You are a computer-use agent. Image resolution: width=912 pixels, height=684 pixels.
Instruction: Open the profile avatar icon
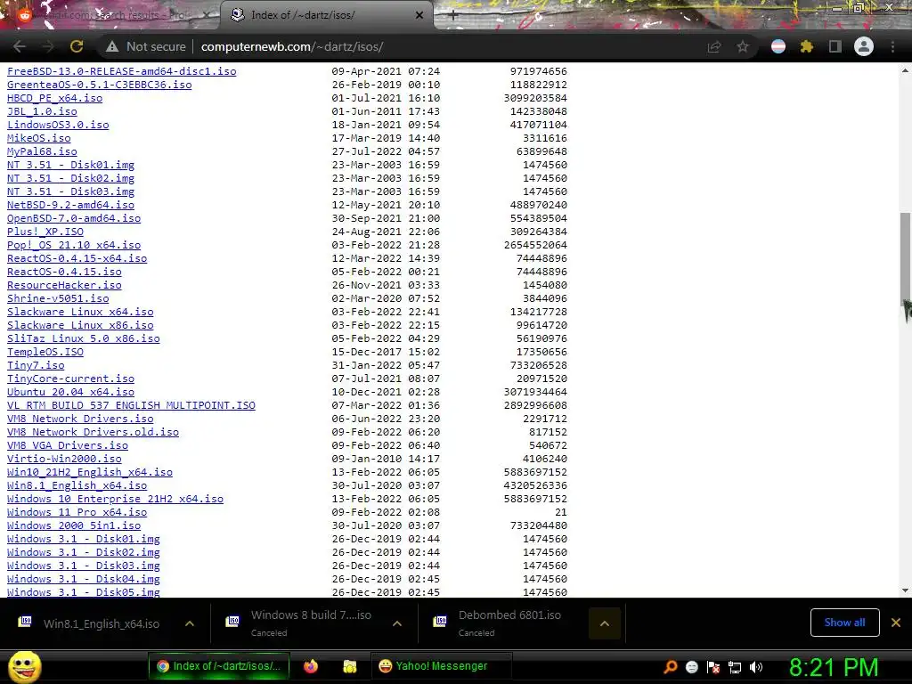(x=864, y=46)
